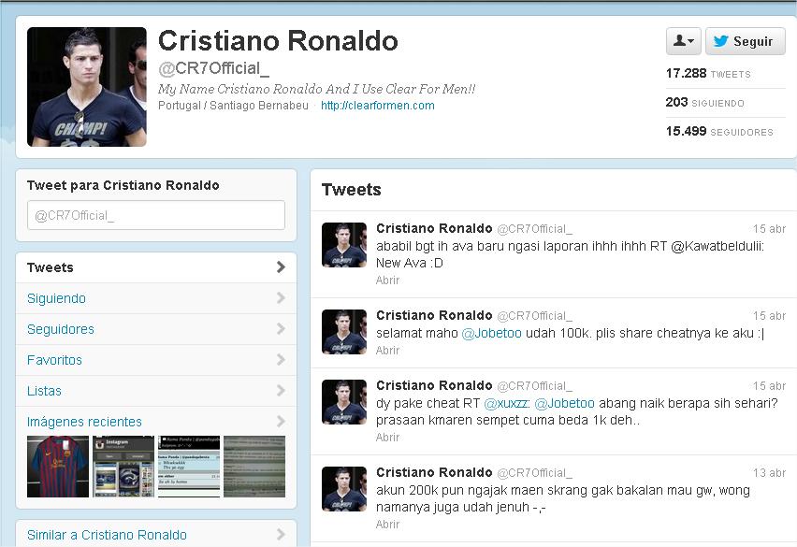797x547 pixels.
Task: Open the 203 Siguiendo stat
Action: (704, 103)
